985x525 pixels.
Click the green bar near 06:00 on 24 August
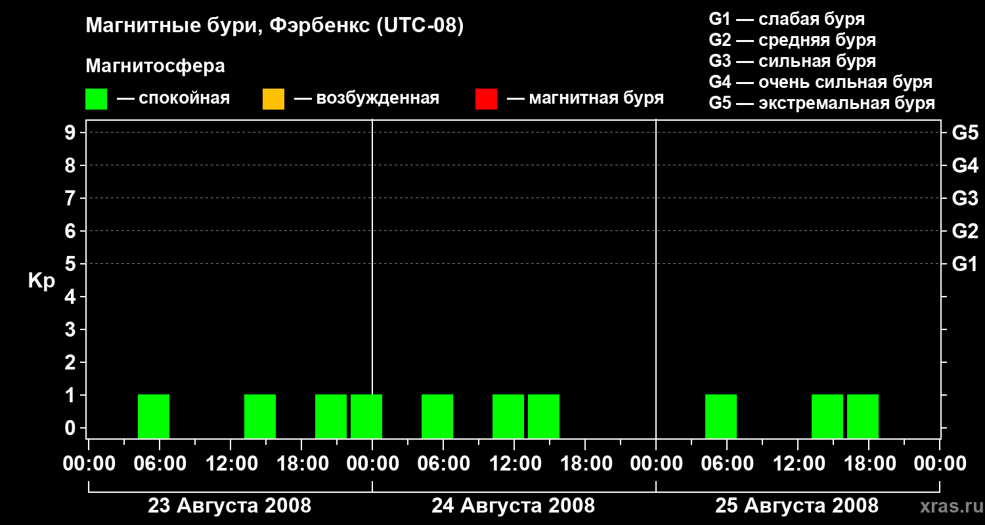click(437, 416)
